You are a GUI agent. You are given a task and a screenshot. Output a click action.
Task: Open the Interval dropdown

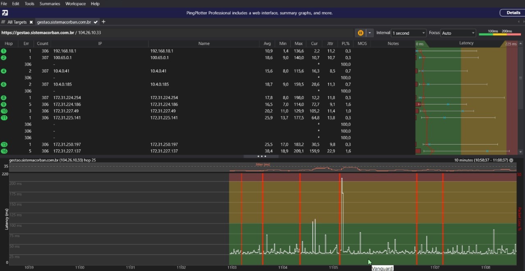409,33
